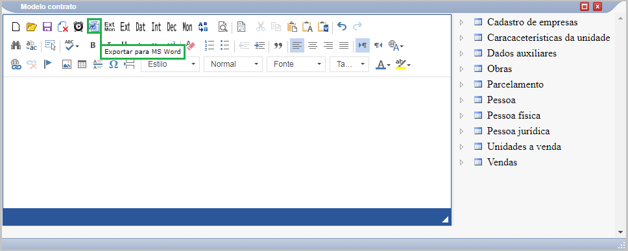Select Parcelamento in the tree
628x251 pixels.
515,84
